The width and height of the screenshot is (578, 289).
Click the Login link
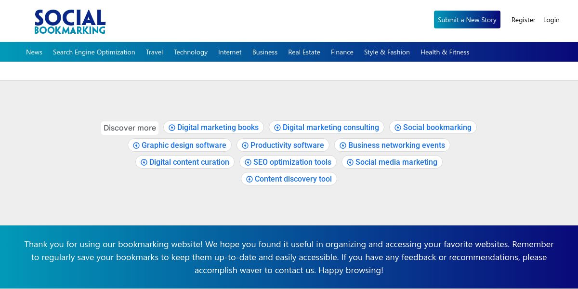tap(552, 20)
